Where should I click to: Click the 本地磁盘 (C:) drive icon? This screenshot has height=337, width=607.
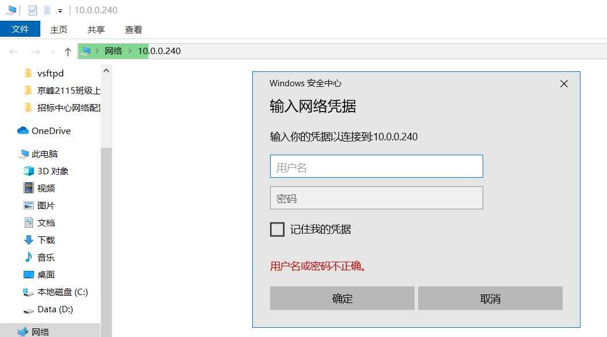pos(28,292)
